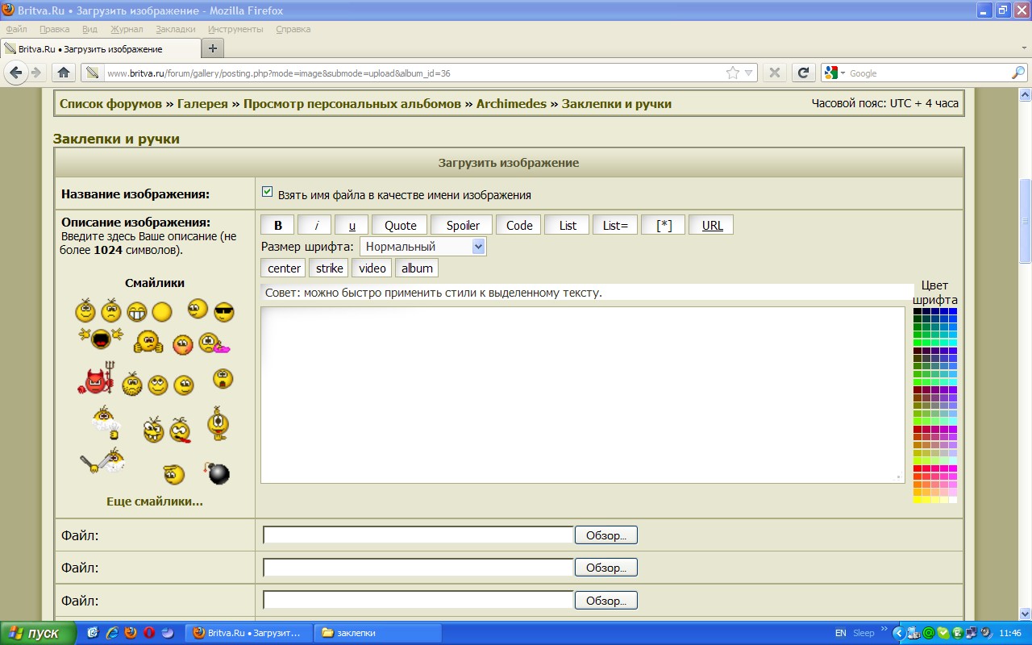Open the Инструменты menu
The width and height of the screenshot is (1032, 645).
click(x=235, y=29)
